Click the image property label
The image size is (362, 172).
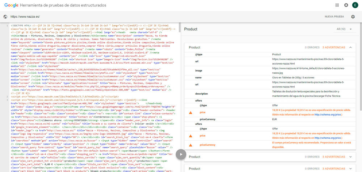[x=199, y=70]
